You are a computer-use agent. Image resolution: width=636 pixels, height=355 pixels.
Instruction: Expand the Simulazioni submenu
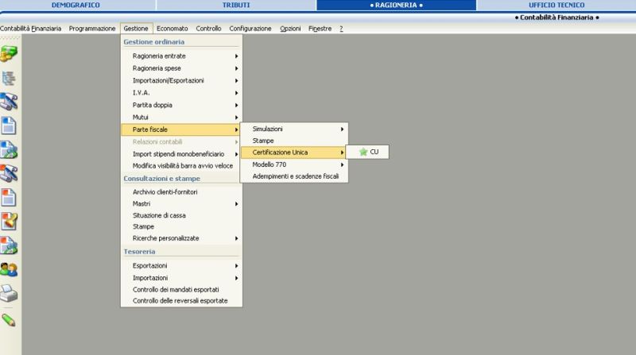point(294,129)
